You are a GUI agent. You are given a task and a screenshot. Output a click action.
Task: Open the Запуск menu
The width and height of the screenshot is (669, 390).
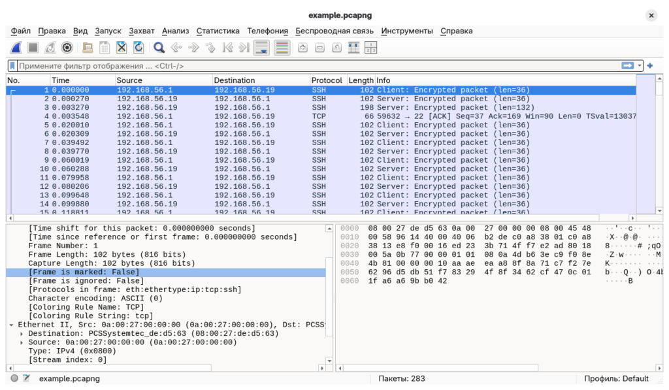(108, 31)
